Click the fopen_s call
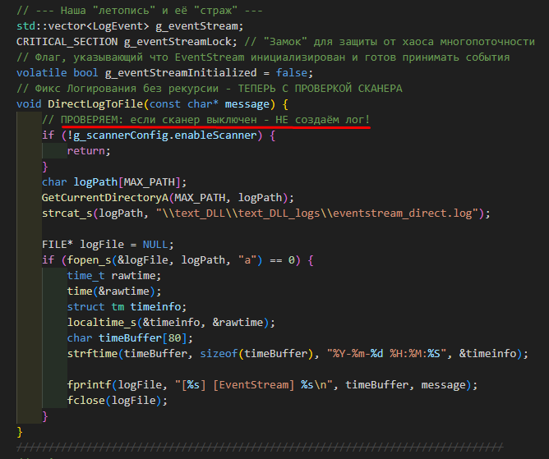This screenshot has height=459, width=549. click(85, 259)
